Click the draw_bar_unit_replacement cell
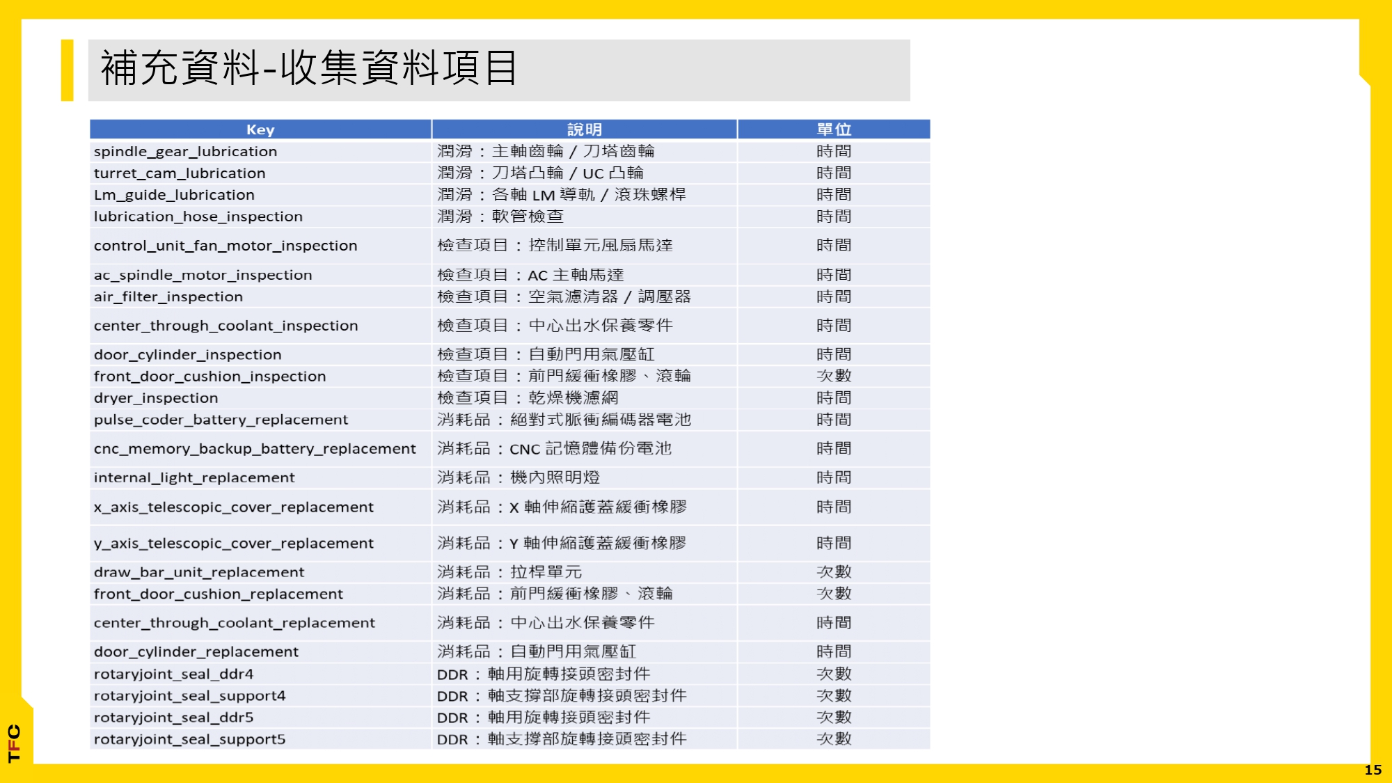The width and height of the screenshot is (1392, 783). [260, 572]
